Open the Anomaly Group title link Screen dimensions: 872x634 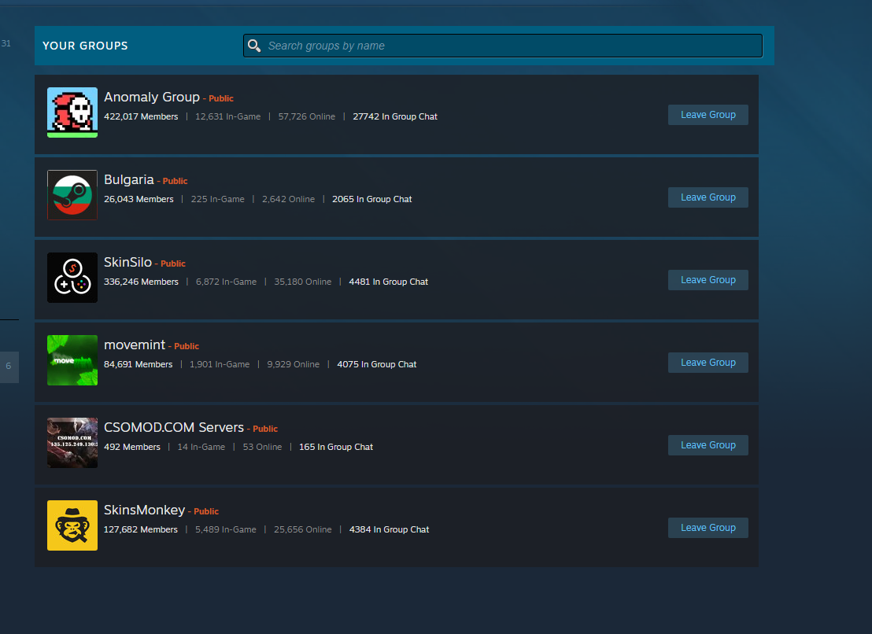pos(152,98)
